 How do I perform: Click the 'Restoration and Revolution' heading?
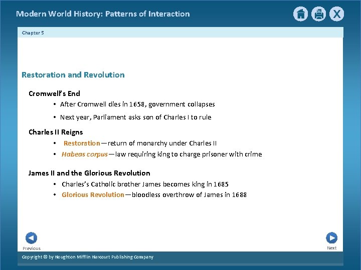73,75
